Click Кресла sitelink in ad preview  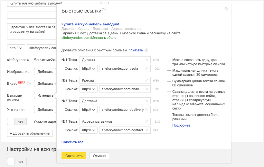[83, 29]
